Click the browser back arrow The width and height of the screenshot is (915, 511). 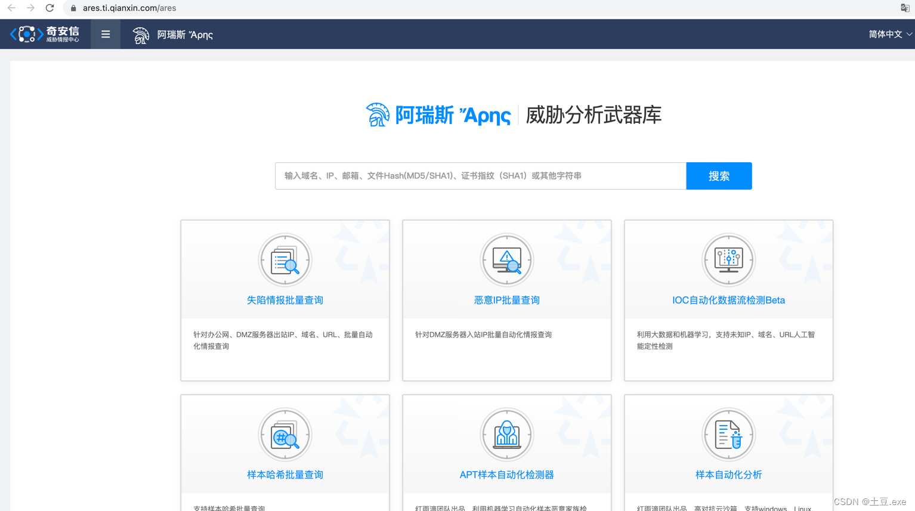11,8
